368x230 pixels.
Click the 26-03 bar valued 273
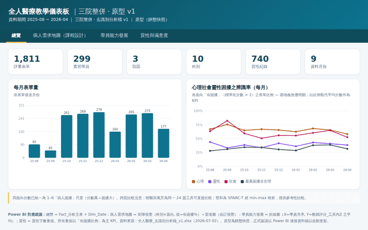pyautogui.click(x=147, y=136)
